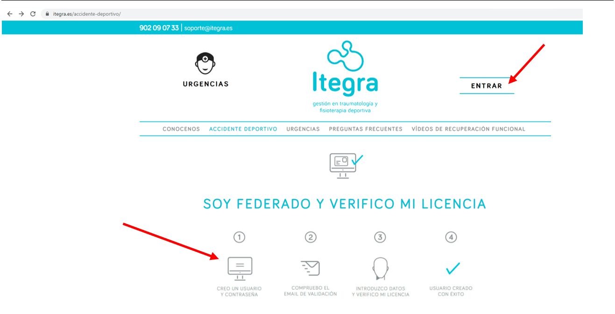Open the PREGUNTAS FRECUENTES menu item

coord(366,129)
